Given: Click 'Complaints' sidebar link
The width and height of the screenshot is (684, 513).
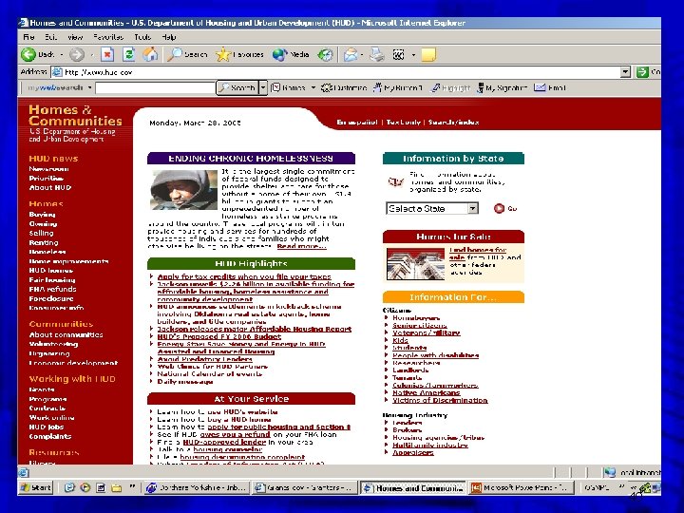Looking at the screenshot, I should [x=50, y=436].
